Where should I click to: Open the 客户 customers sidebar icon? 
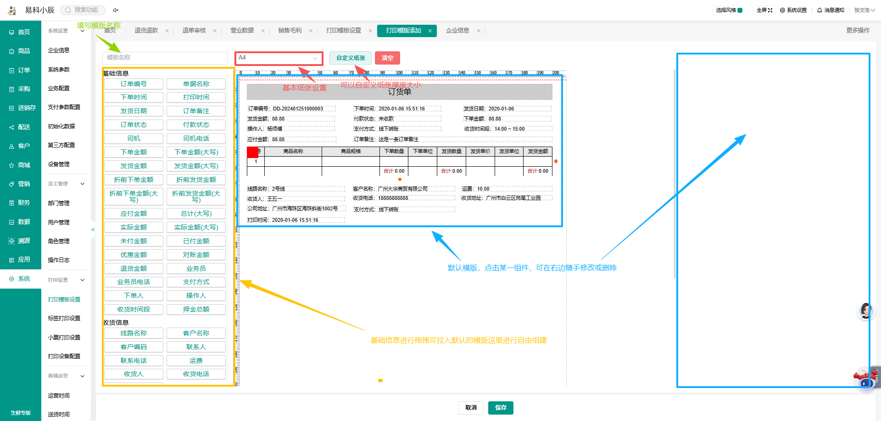click(11, 146)
